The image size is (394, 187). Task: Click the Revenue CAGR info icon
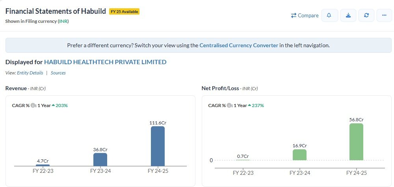[32, 106]
